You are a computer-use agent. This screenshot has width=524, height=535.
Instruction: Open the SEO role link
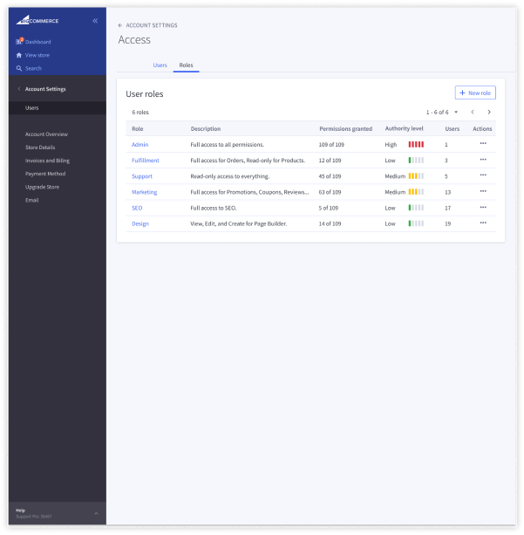pyautogui.click(x=137, y=208)
